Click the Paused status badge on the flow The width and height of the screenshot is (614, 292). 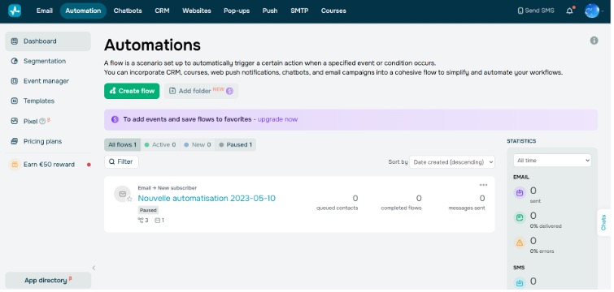148,210
